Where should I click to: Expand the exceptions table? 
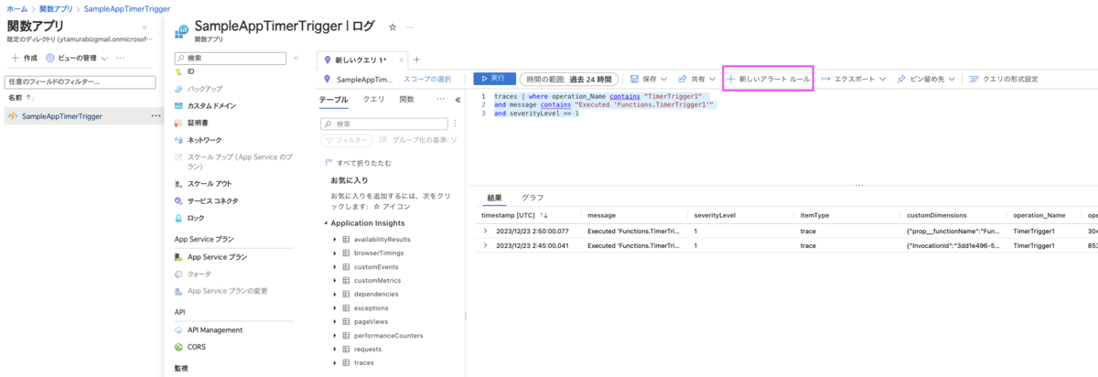[x=336, y=307]
